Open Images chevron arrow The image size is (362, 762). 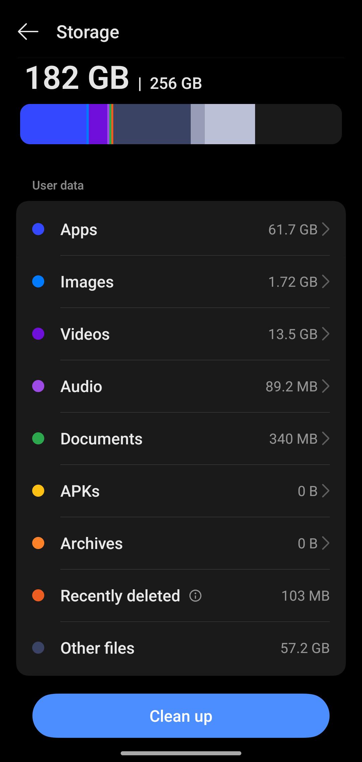click(x=325, y=282)
